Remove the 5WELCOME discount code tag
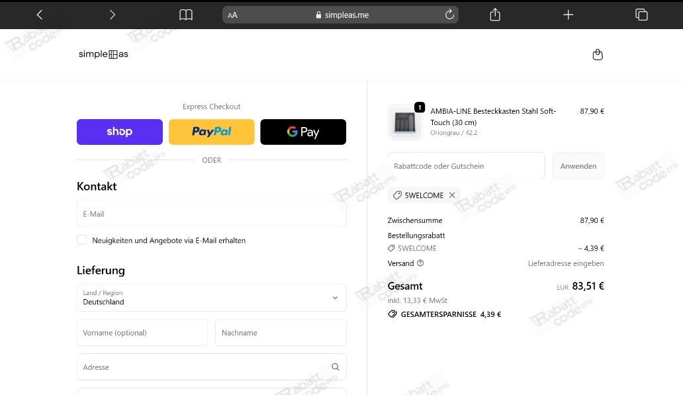 (452, 195)
